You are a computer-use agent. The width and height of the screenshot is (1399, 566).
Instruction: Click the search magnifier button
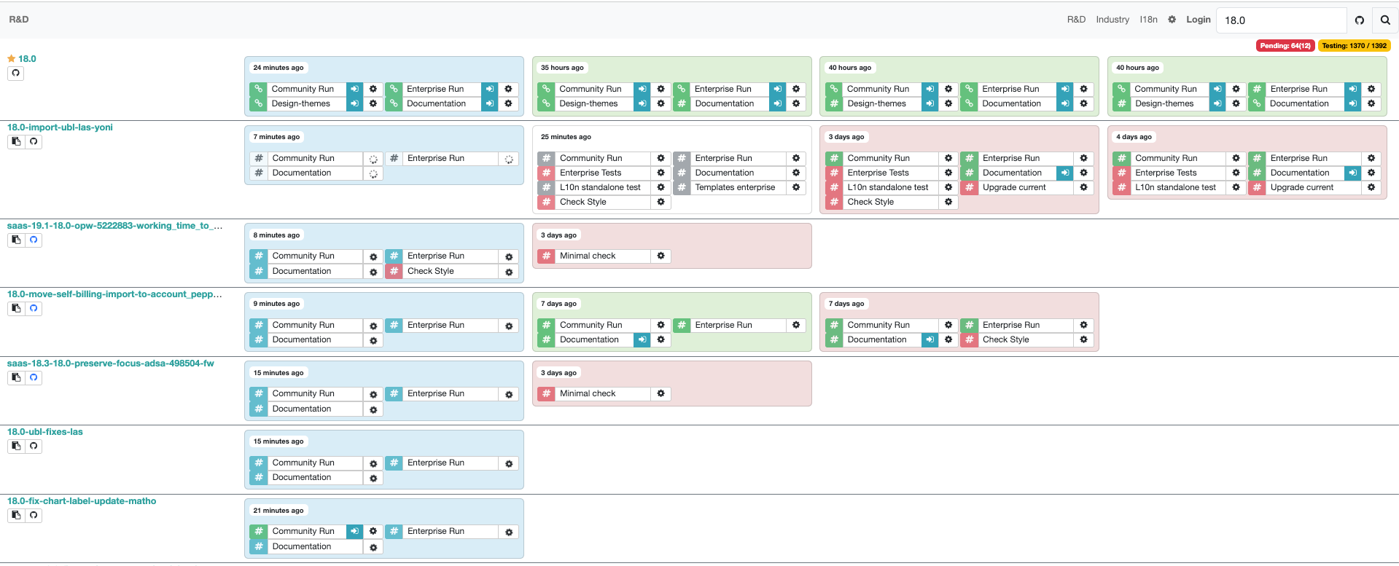(1384, 20)
